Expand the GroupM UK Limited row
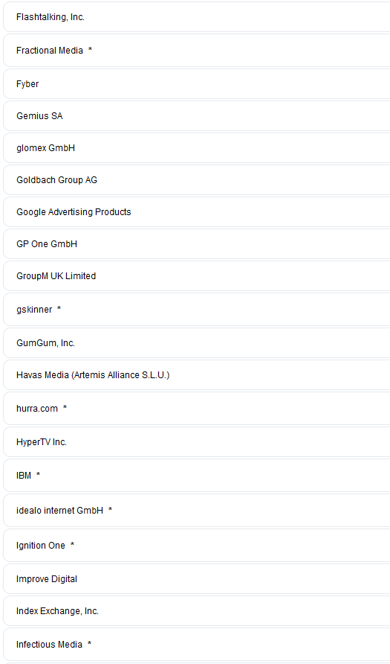 [196, 275]
